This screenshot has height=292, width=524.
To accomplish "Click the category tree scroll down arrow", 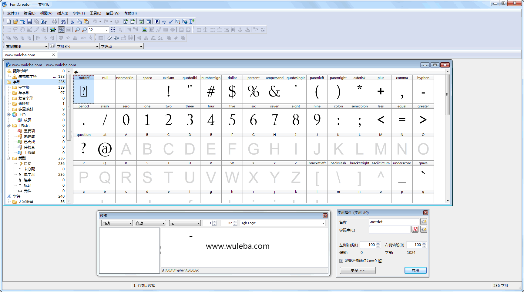I will [x=69, y=201].
